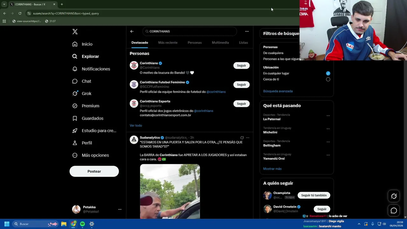Open floating chat messages button
This screenshot has height=229, width=407.
[x=394, y=211]
